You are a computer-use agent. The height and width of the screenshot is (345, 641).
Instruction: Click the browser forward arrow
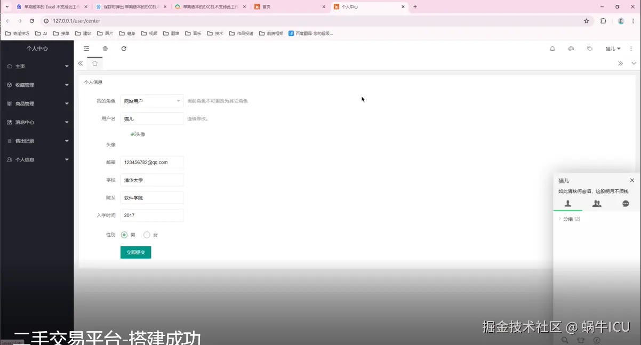click(x=20, y=21)
